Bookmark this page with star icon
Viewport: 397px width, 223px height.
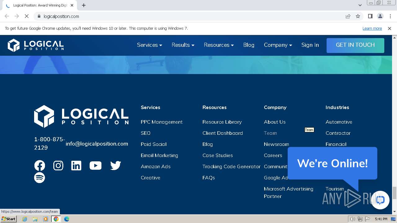pyautogui.click(x=358, y=16)
